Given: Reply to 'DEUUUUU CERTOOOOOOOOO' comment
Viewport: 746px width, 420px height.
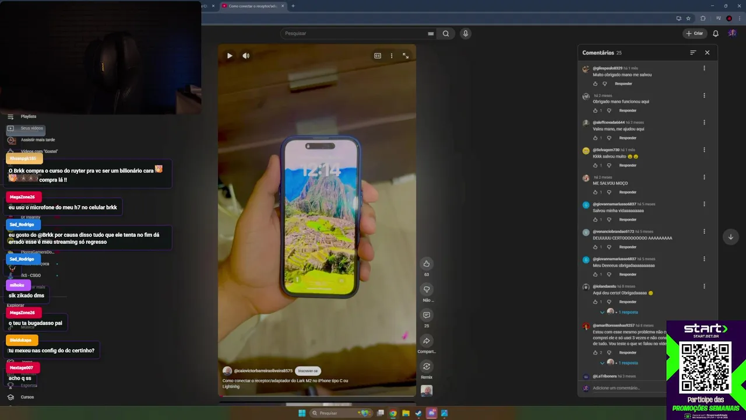Looking at the screenshot, I should 628,247.
